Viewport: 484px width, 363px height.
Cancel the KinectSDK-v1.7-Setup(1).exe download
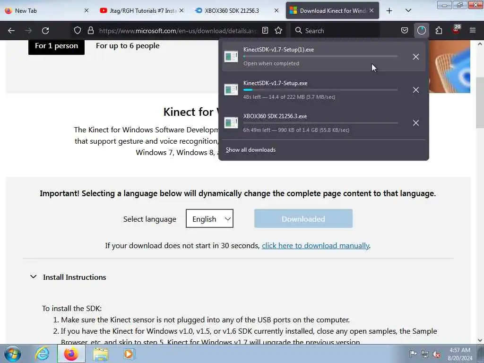click(416, 57)
